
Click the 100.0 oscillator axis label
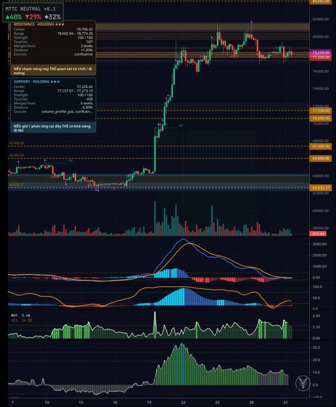coord(317,287)
